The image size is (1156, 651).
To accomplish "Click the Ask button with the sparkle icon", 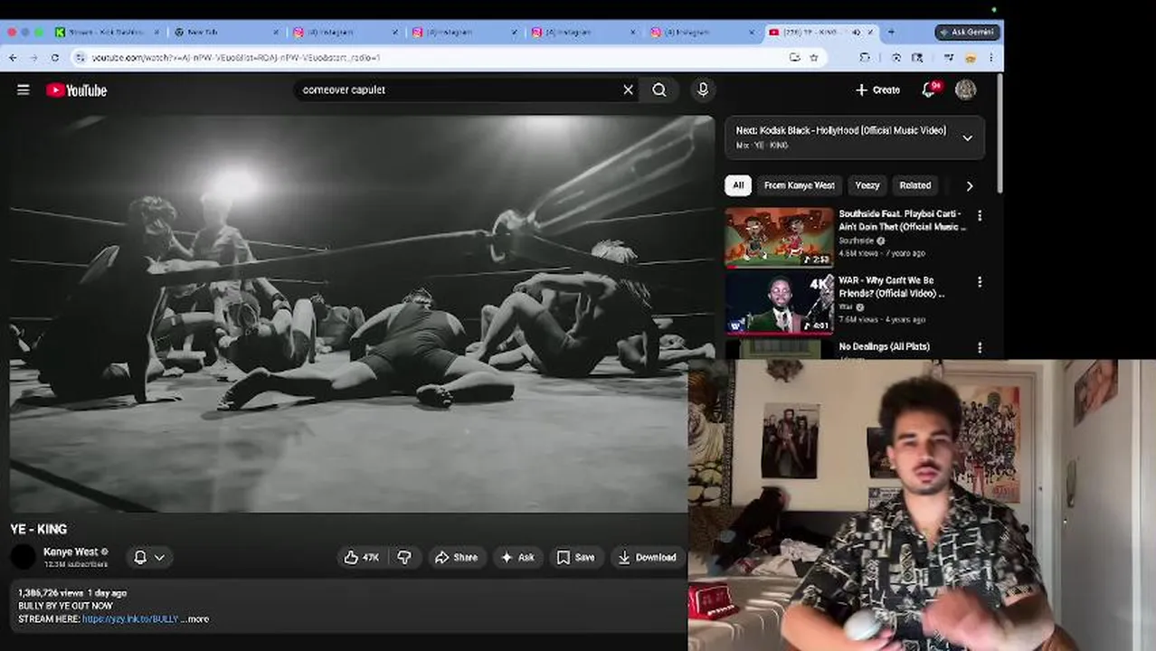I will point(517,557).
